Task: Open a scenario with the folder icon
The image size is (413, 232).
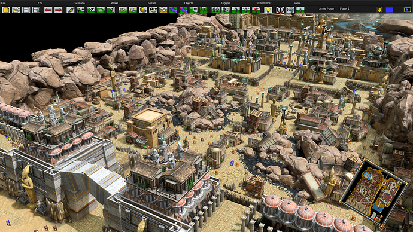Action: (16, 10)
